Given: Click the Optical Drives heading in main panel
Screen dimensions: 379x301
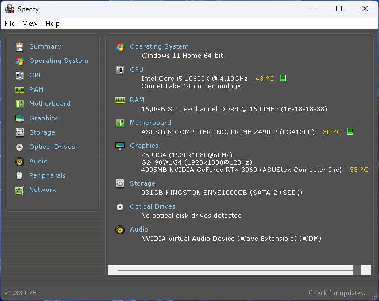Looking at the screenshot, I should (153, 206).
